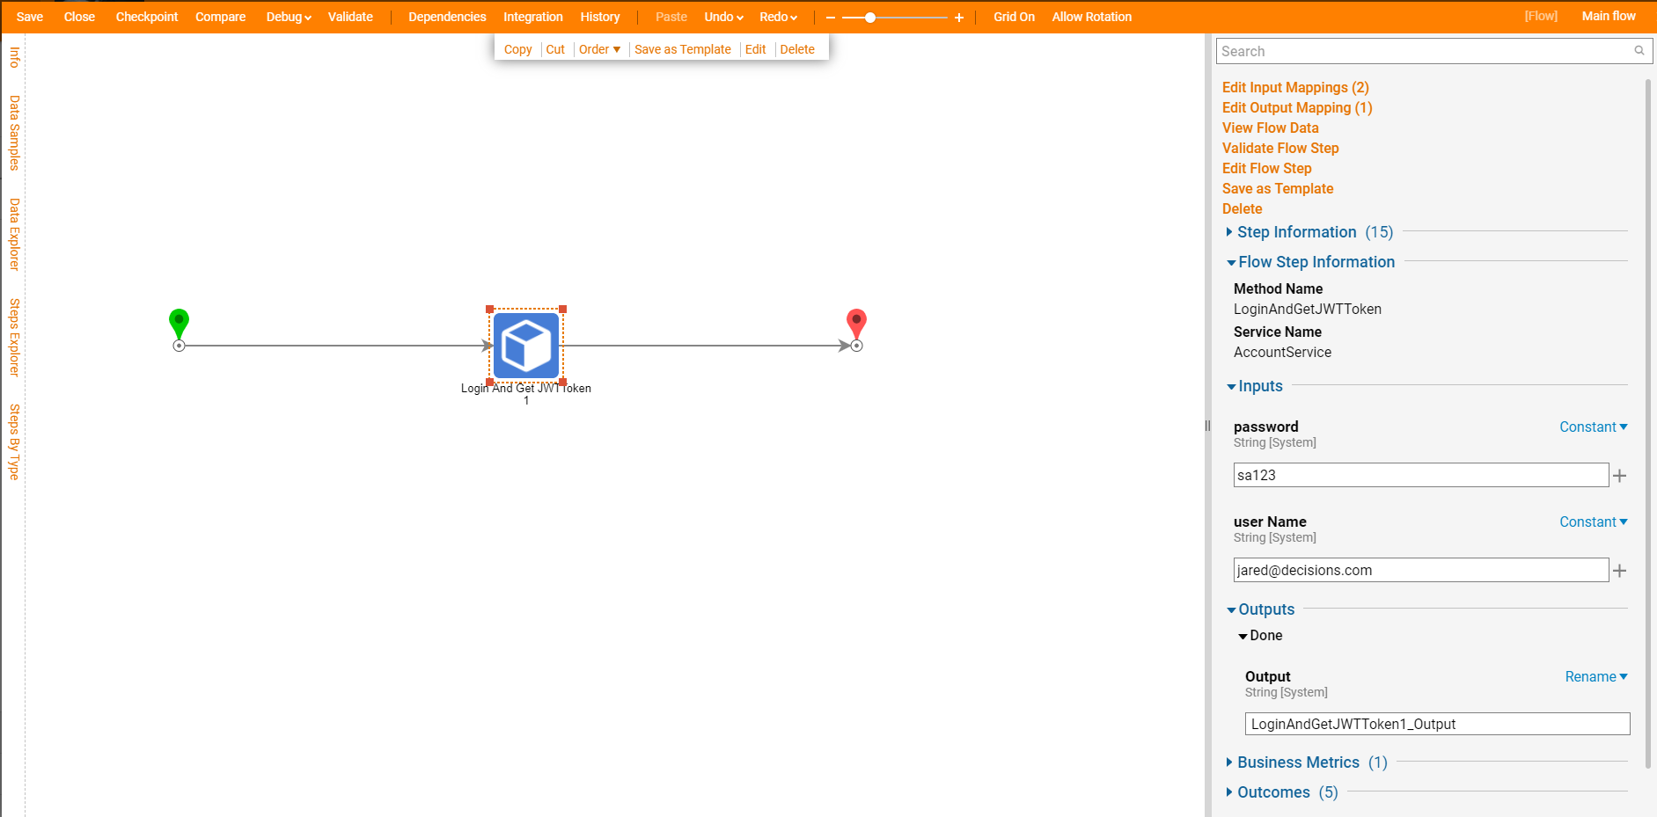The width and height of the screenshot is (1657, 817).
Task: Open Edit Output Mapping (1) link
Action: pos(1297,107)
